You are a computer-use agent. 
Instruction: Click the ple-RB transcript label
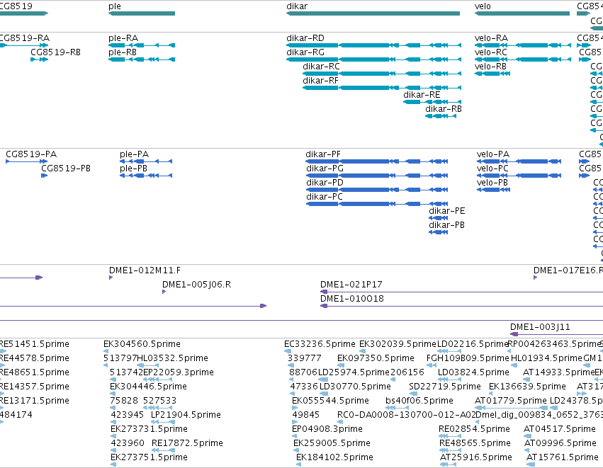click(123, 52)
